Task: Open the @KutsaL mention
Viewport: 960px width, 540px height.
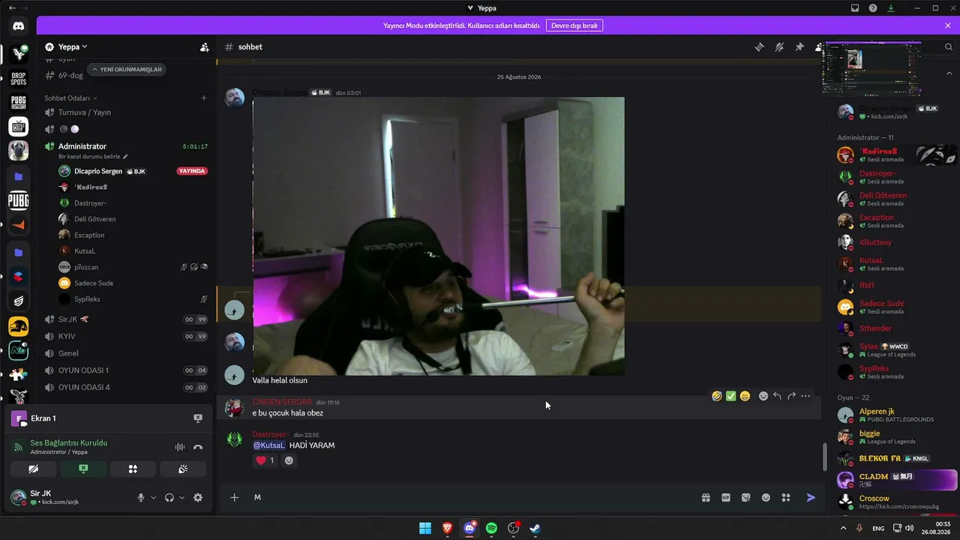Action: [269, 445]
